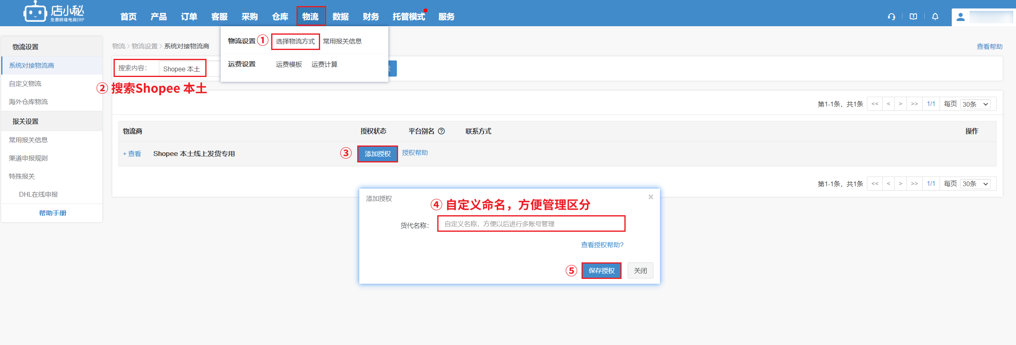Image resolution: width=1016 pixels, height=345 pixels.
Task: Go to next page using top > button
Action: click(x=900, y=104)
